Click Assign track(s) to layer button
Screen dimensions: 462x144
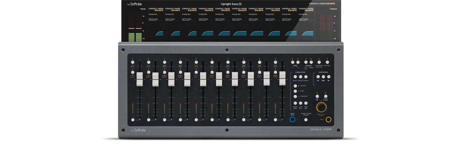(306, 120)
